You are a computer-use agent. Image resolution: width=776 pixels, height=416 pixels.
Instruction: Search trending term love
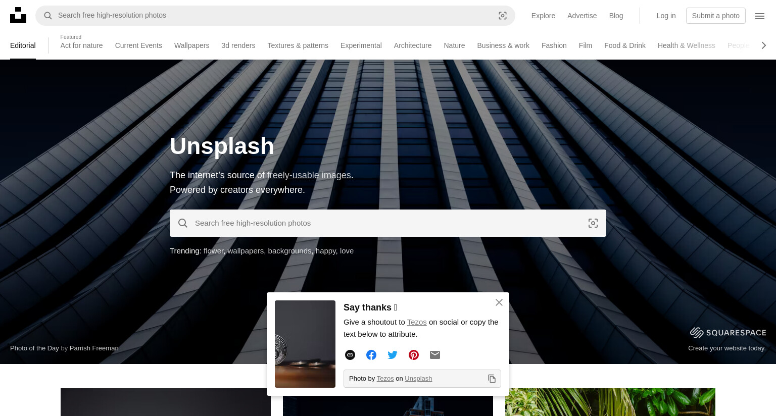(x=347, y=251)
